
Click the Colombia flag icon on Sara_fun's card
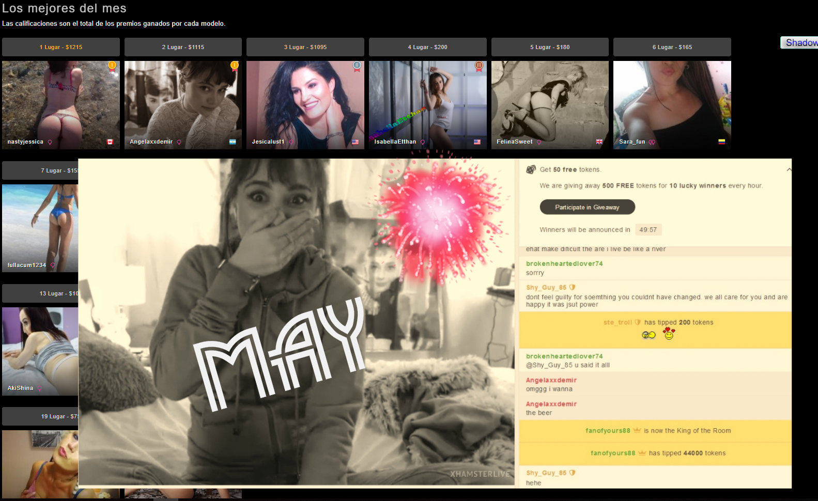[x=721, y=142]
